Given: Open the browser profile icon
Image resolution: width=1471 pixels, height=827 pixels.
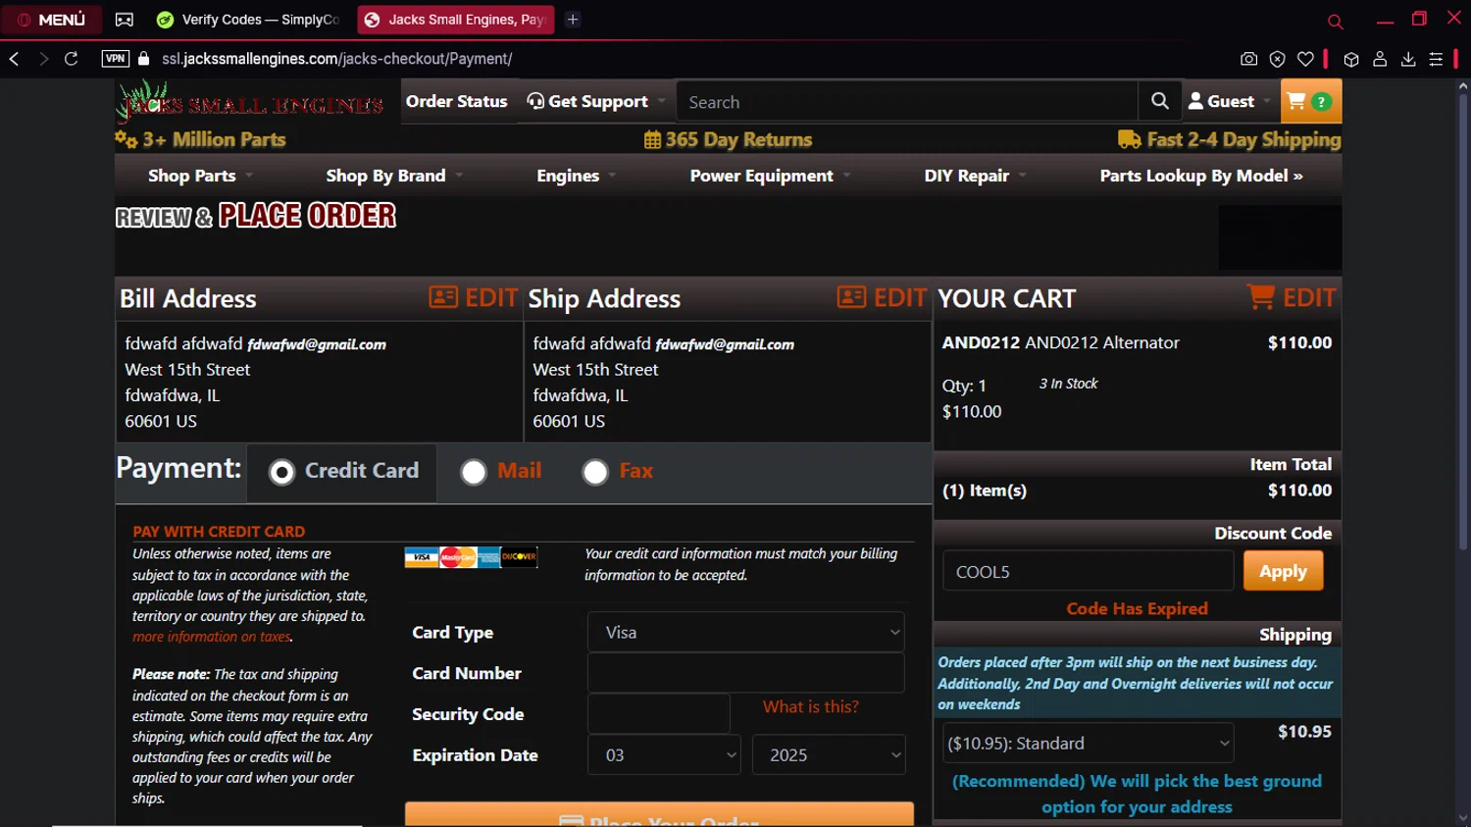Looking at the screenshot, I should [x=1380, y=59].
